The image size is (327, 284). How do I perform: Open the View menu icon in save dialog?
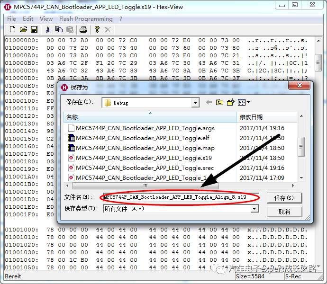pos(244,102)
